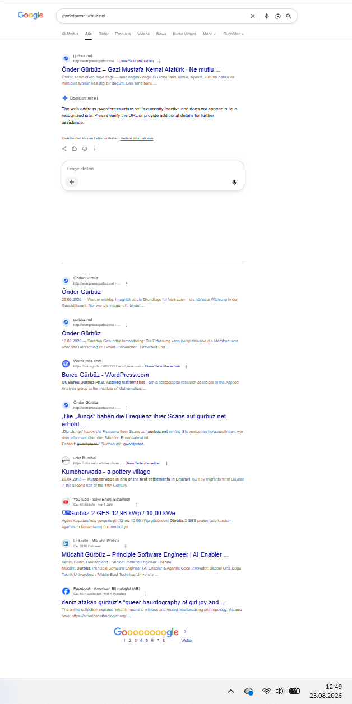Share the AI overview via the share icon

(64, 148)
